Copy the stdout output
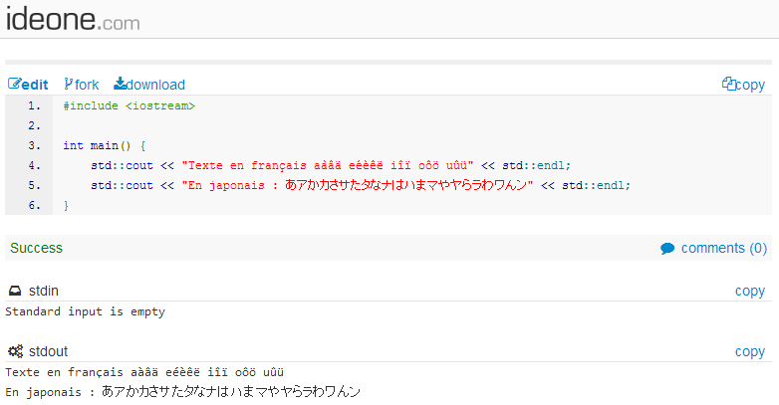Viewport: 779px width, 405px height. click(750, 351)
